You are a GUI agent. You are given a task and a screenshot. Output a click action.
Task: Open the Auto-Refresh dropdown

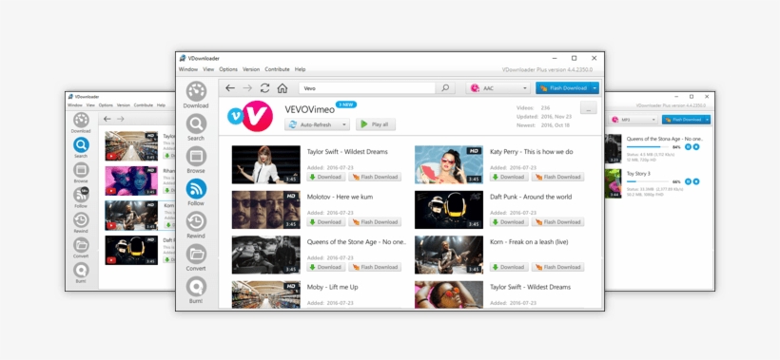(x=317, y=124)
